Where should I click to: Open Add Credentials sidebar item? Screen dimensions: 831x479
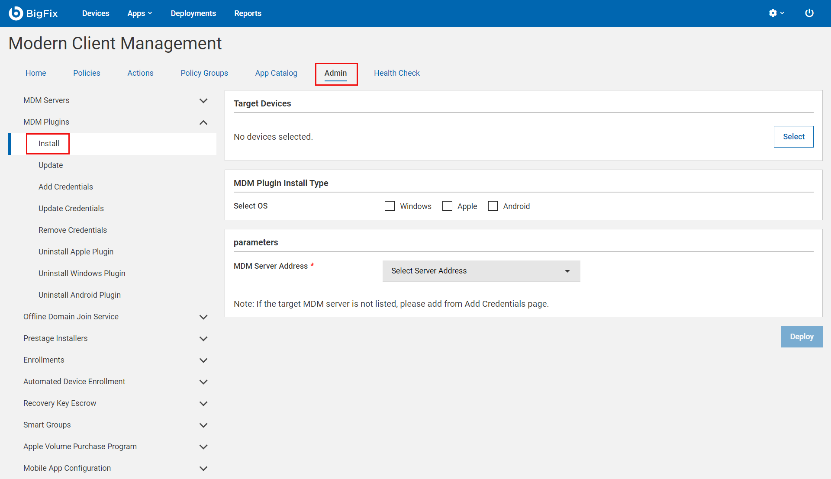66,187
